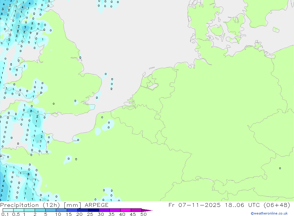Image resolution: width=294 pixels, height=216 pixels.
Task: Click the '50' legend scale label
Action: point(143,214)
